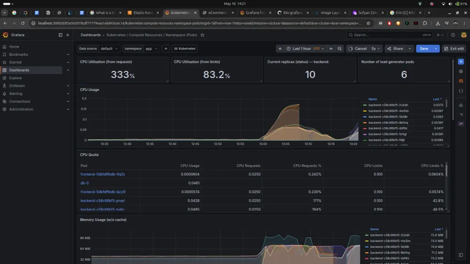This screenshot has height=264, width=470.
Task: Open the Data source default dropdown
Action: pyautogui.click(x=109, y=48)
